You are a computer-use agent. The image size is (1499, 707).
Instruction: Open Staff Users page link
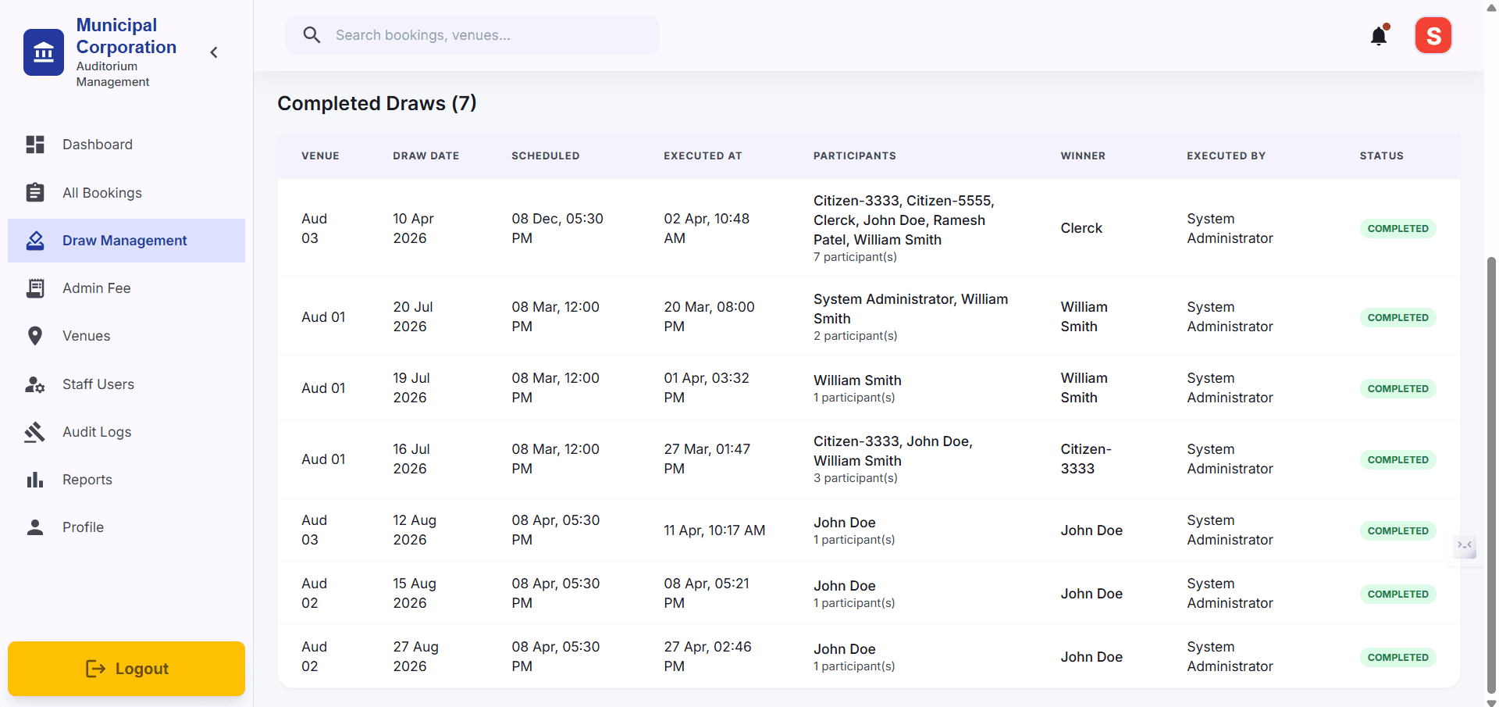point(126,384)
